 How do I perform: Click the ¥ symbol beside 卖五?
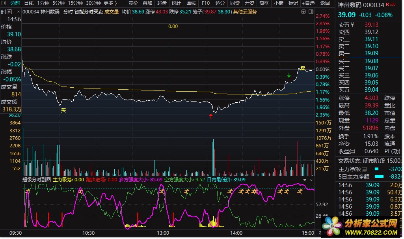point(352,25)
